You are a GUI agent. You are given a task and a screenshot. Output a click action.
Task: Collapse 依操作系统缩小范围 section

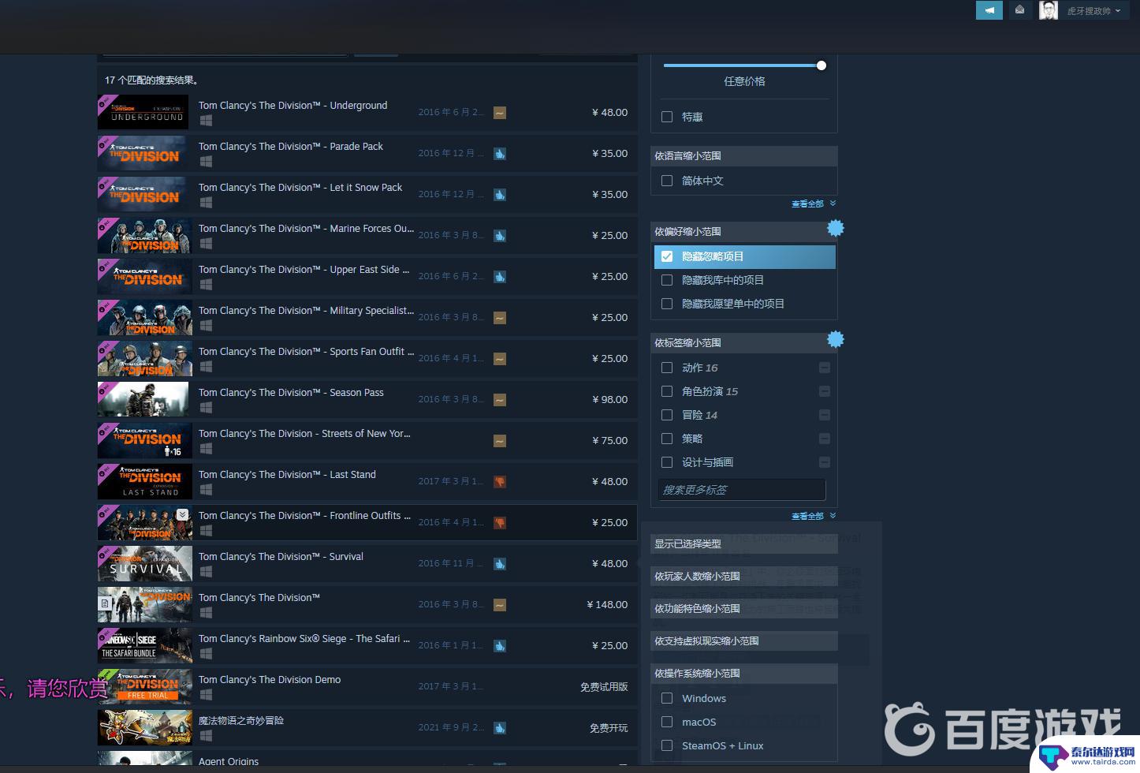tap(744, 673)
